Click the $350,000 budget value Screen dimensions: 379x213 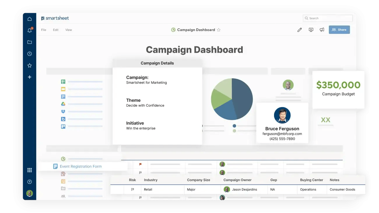(x=338, y=85)
